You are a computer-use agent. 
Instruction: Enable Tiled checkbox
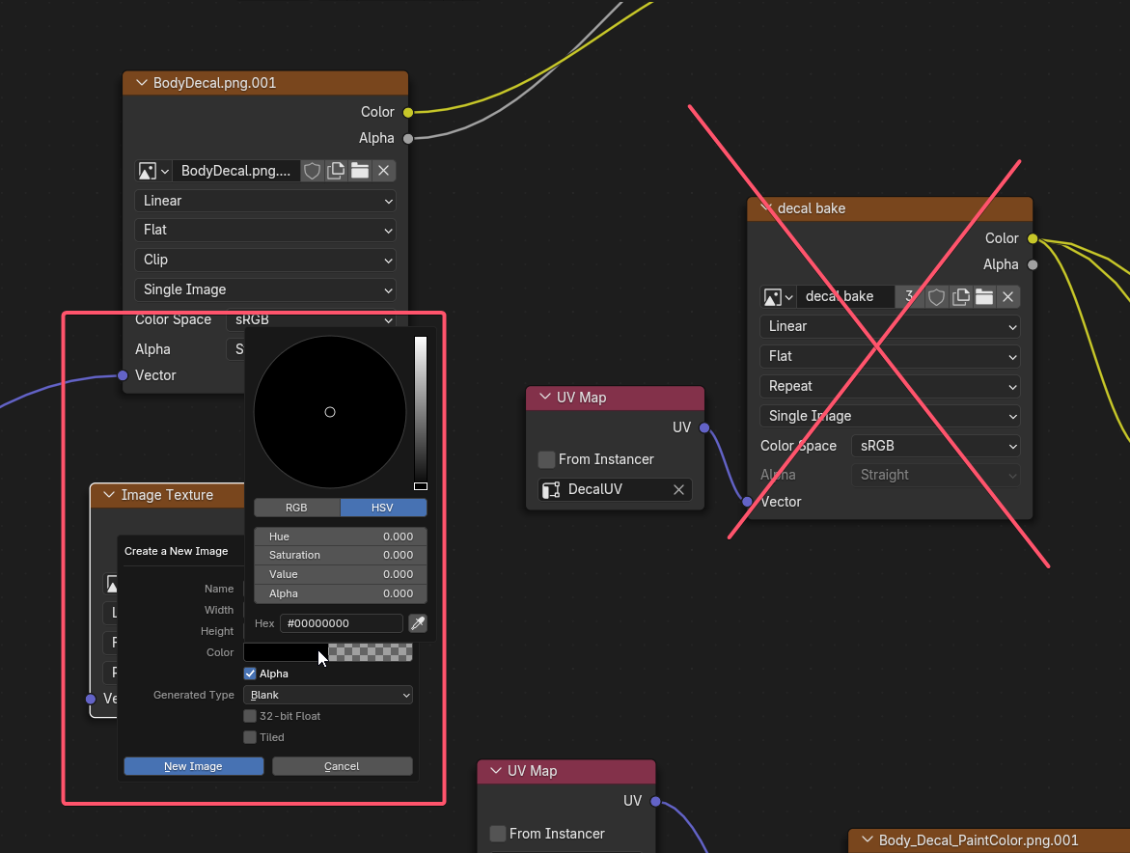coord(250,737)
